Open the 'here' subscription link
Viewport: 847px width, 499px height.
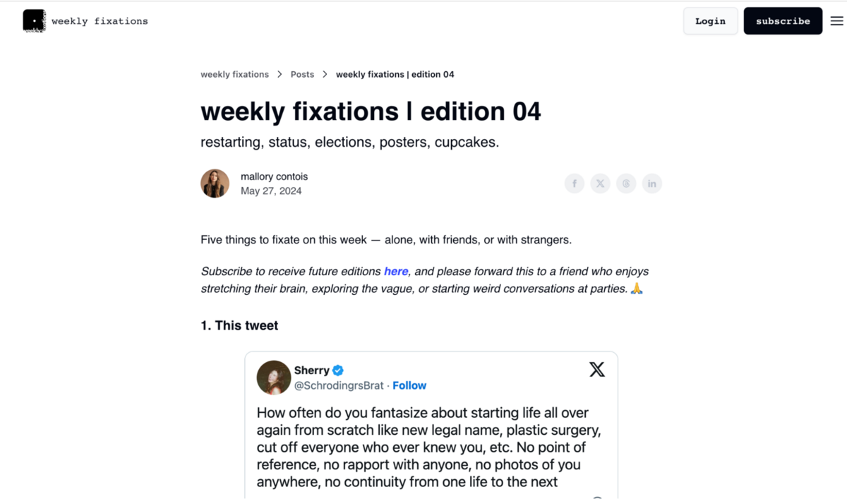(396, 271)
